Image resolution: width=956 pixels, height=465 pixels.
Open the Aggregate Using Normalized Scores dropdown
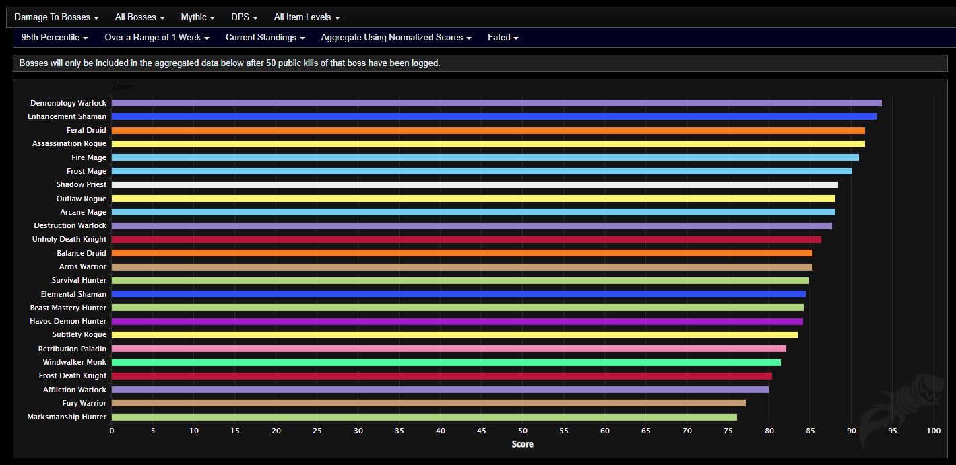pyautogui.click(x=395, y=38)
